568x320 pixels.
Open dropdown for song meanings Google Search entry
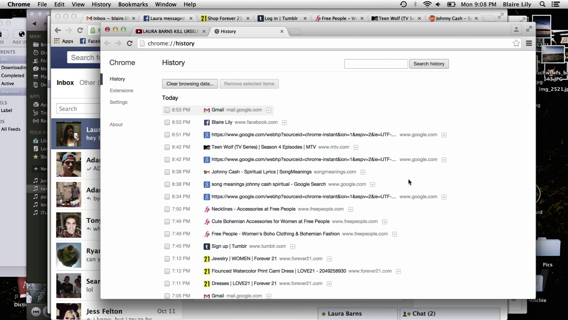tap(373, 185)
